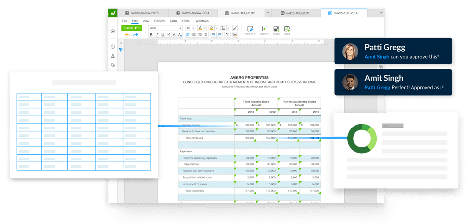Open the Windows menu
This screenshot has height=224, width=472.
point(202,21)
